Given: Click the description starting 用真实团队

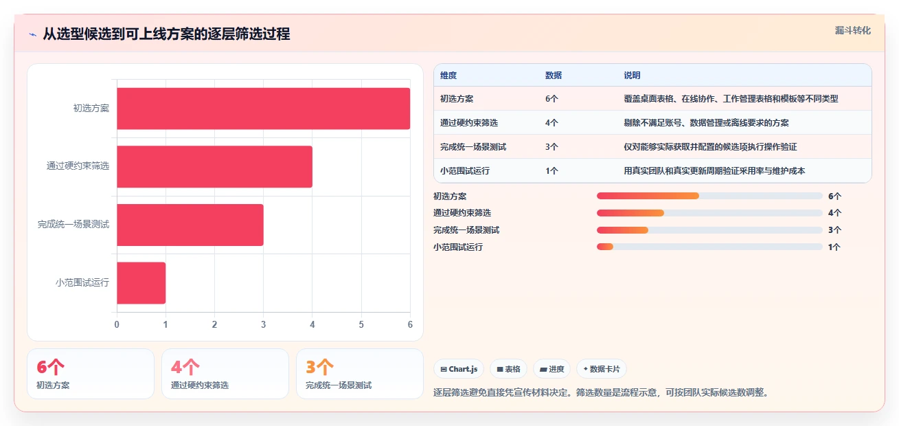Looking at the screenshot, I should tap(714, 171).
